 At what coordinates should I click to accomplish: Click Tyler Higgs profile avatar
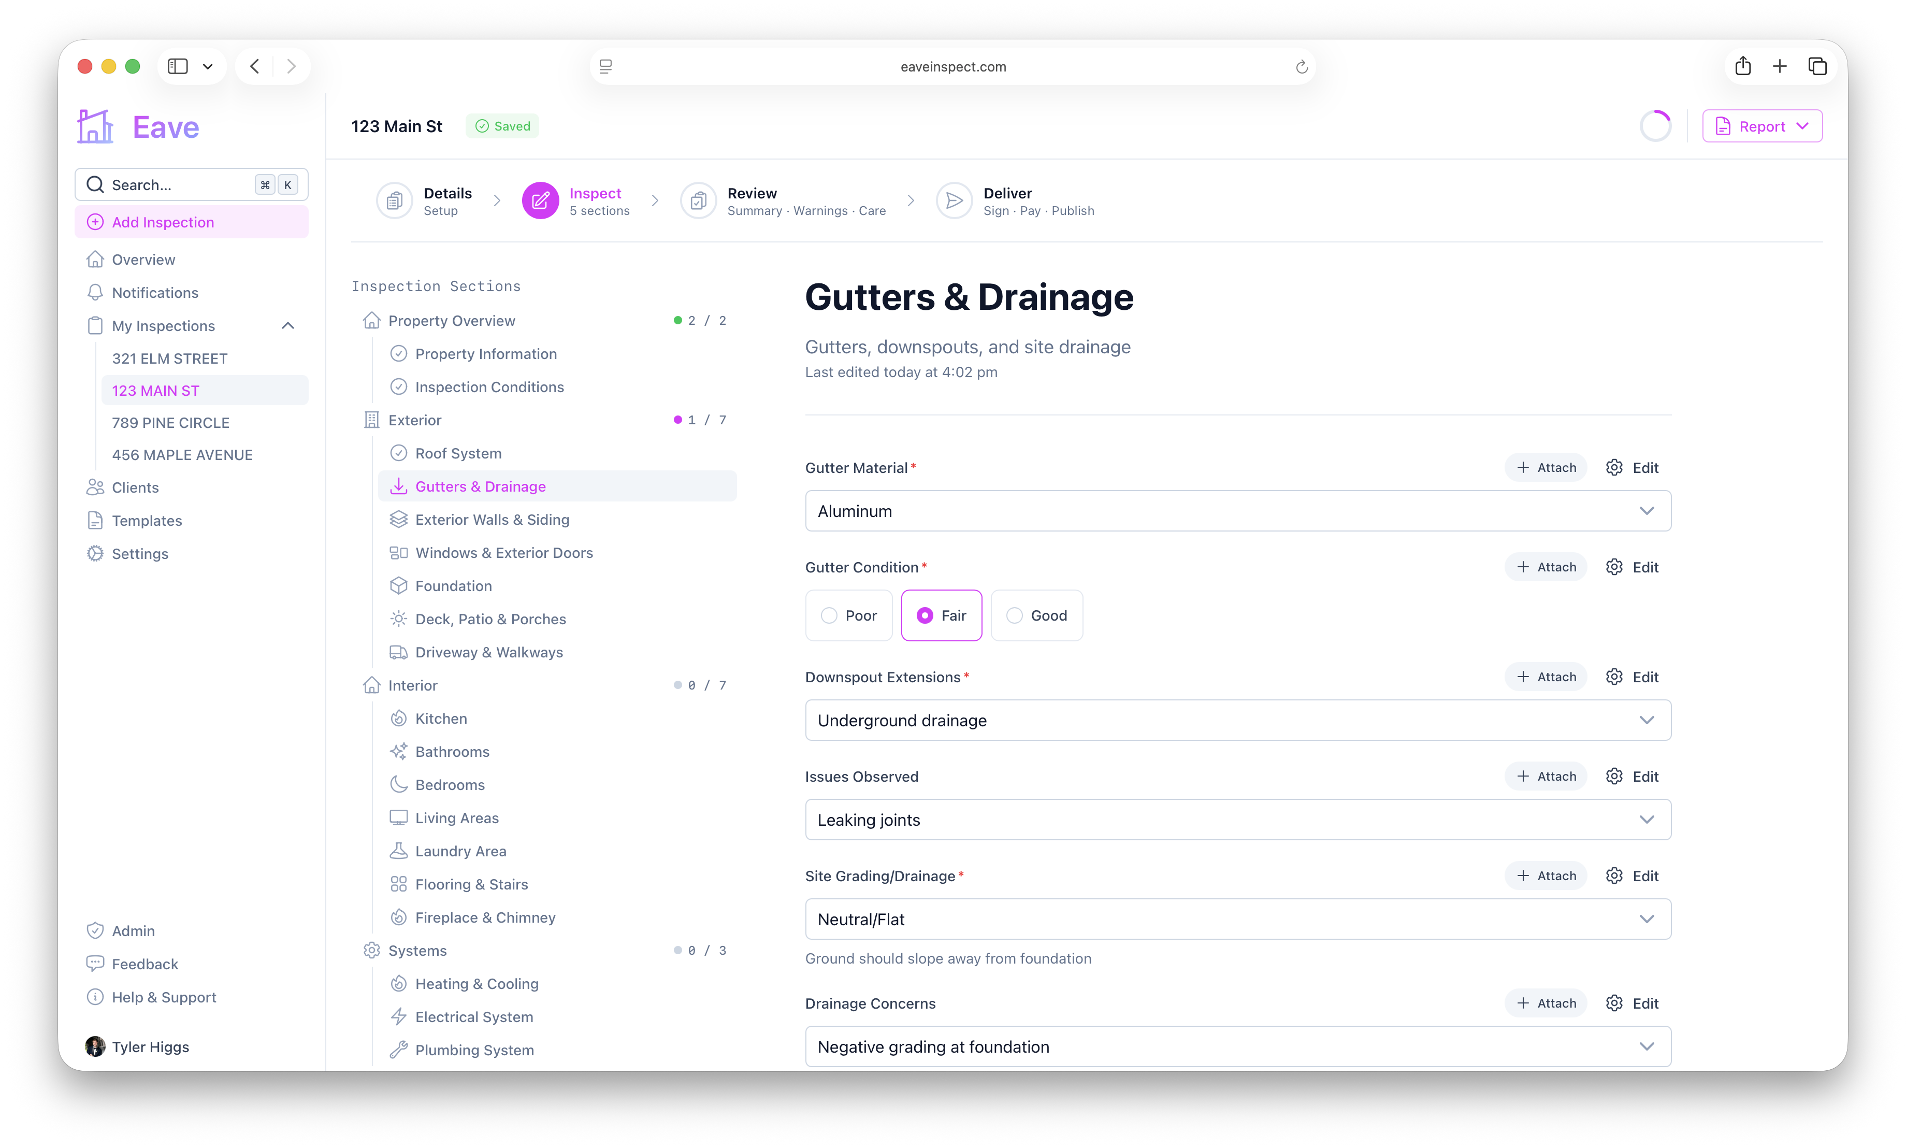(95, 1046)
